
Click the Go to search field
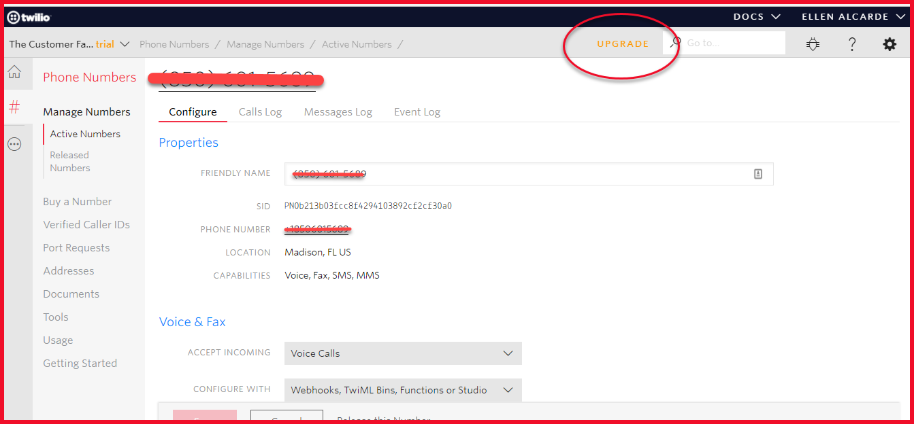pyautogui.click(x=724, y=43)
